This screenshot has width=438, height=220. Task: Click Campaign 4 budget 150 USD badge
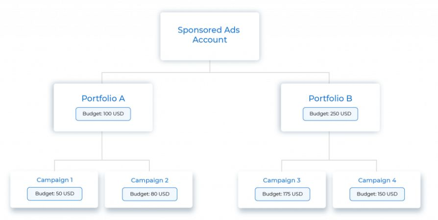(x=377, y=194)
